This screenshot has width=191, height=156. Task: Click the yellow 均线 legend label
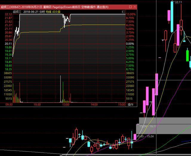[49, 12]
